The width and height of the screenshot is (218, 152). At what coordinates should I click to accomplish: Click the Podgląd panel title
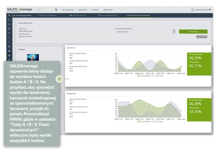click(x=22, y=49)
